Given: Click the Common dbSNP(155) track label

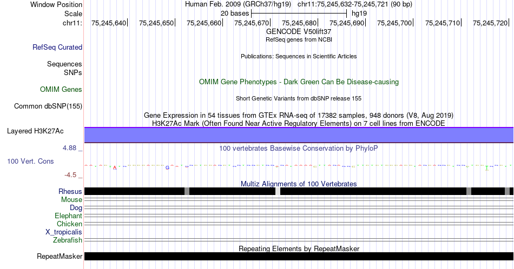Looking at the screenshot, I should click(x=48, y=106).
